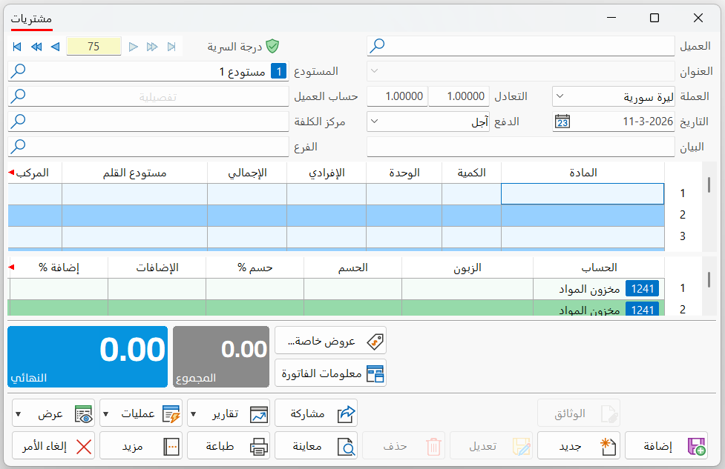Screen dimensions: 725x469
Task: Click the الحساب account column header
Action: (599, 267)
